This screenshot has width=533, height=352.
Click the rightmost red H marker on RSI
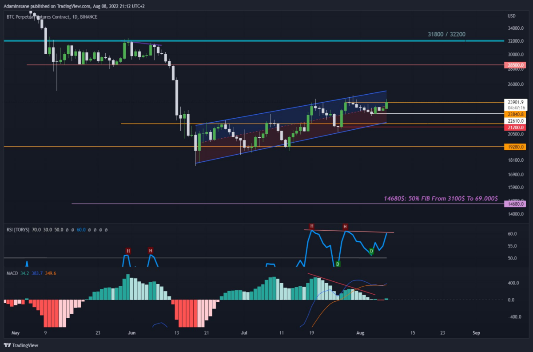[345, 227]
